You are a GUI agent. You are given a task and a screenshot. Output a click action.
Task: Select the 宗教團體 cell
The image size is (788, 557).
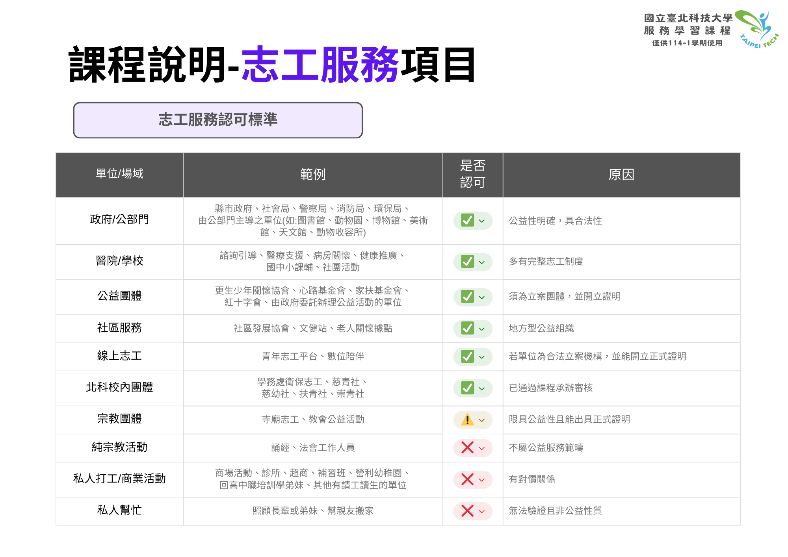point(119,420)
